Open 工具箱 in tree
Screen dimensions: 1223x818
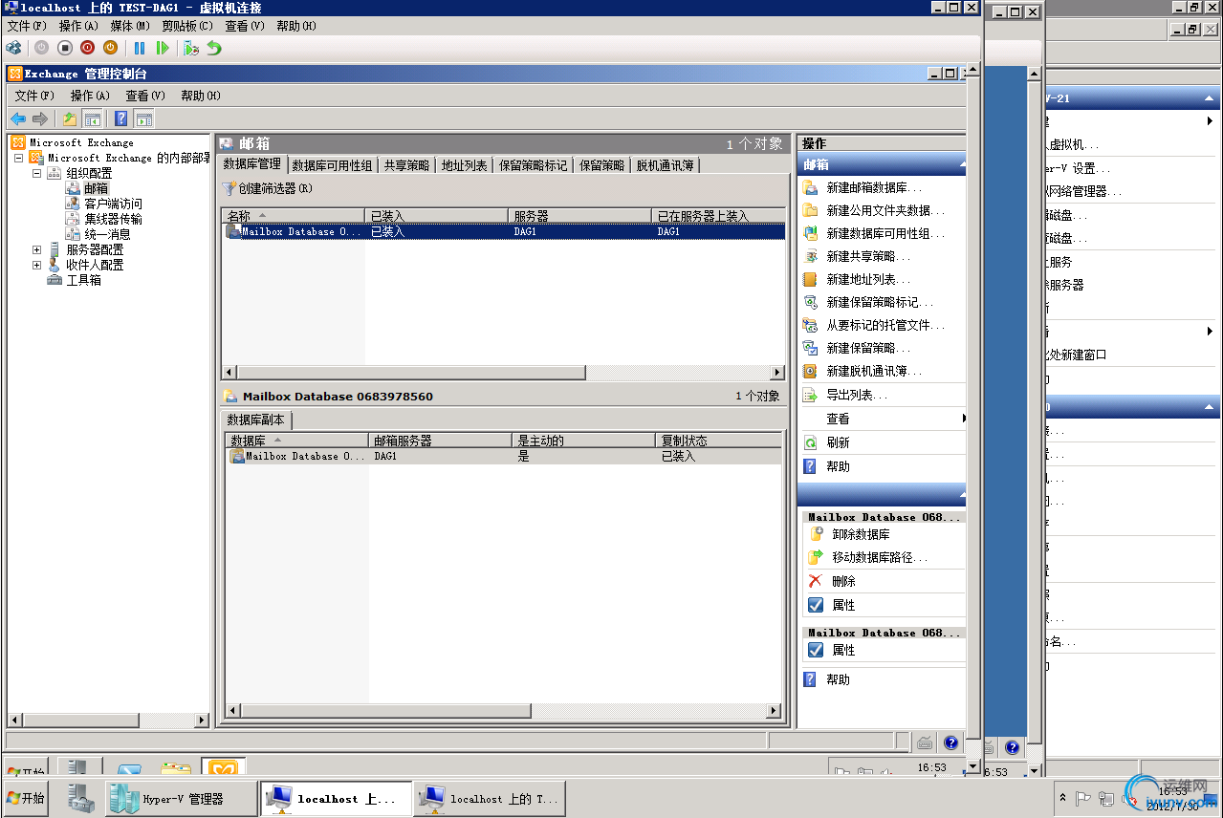coord(83,280)
